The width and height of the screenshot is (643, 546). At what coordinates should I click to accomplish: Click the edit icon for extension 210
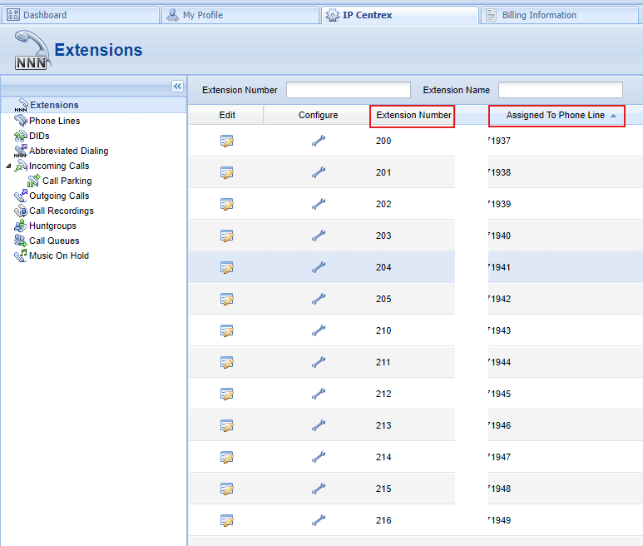[x=226, y=330]
